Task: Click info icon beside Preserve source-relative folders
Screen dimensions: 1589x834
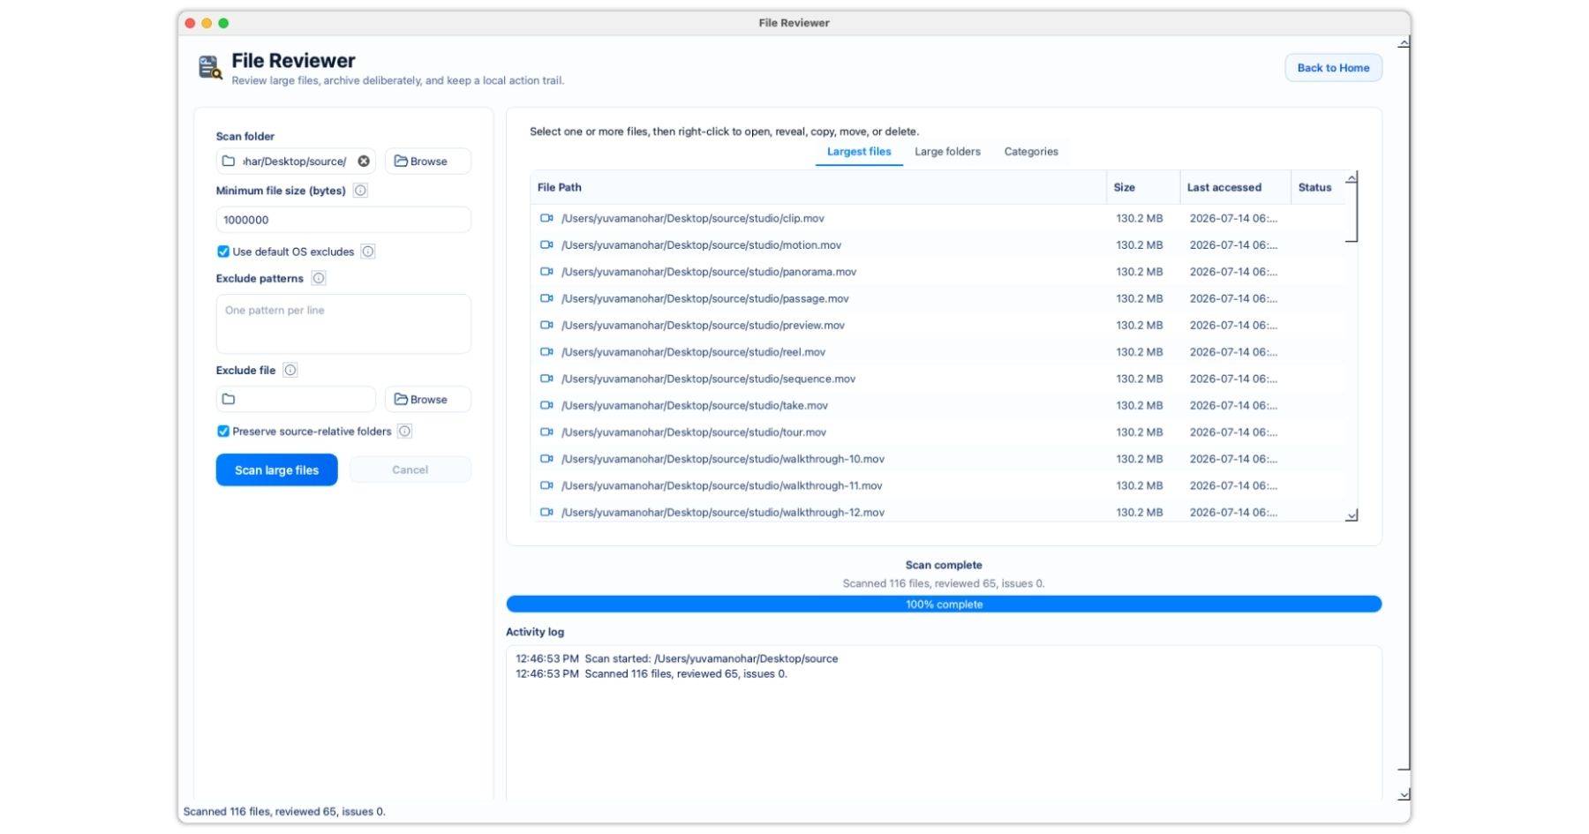Action: (x=404, y=432)
